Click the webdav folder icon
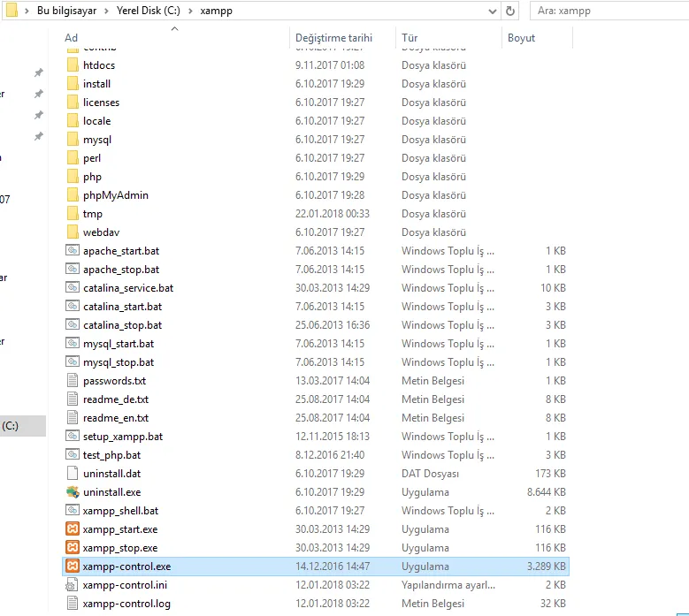The image size is (689, 616). click(x=73, y=232)
